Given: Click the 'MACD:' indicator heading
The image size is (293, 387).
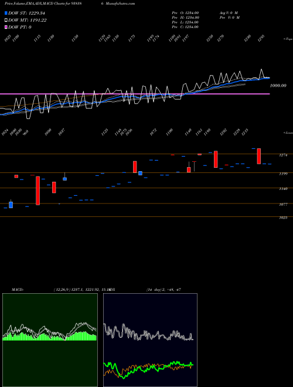Looking at the screenshot, I should click(18, 290).
